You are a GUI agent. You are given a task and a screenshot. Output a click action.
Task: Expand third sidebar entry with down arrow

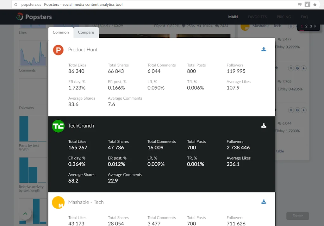[x=303, y=110]
